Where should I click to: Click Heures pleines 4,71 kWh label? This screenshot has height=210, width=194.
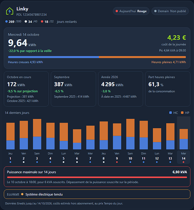tap(169, 62)
